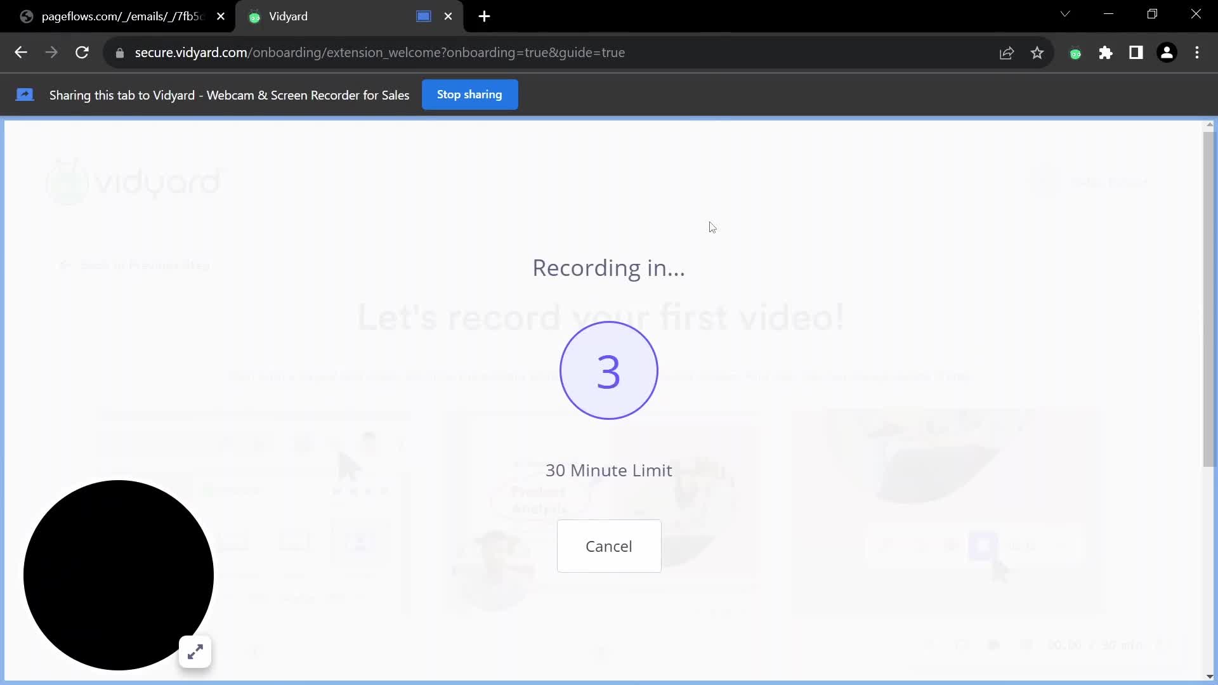Click the browser extensions icon

1107,53
